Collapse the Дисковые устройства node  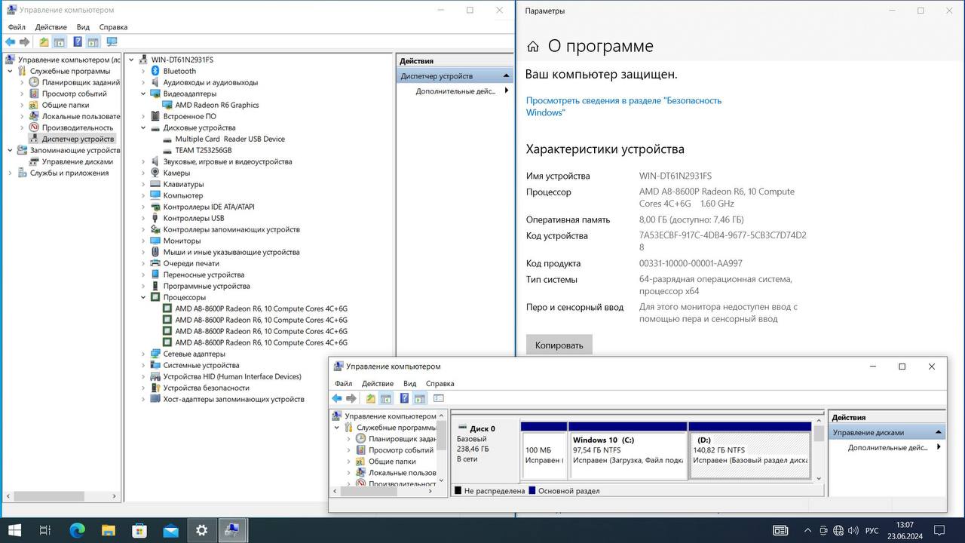coord(143,127)
